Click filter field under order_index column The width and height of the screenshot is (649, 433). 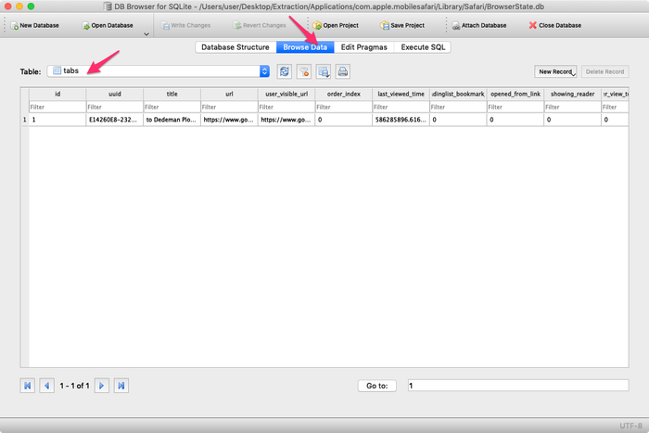(x=344, y=107)
